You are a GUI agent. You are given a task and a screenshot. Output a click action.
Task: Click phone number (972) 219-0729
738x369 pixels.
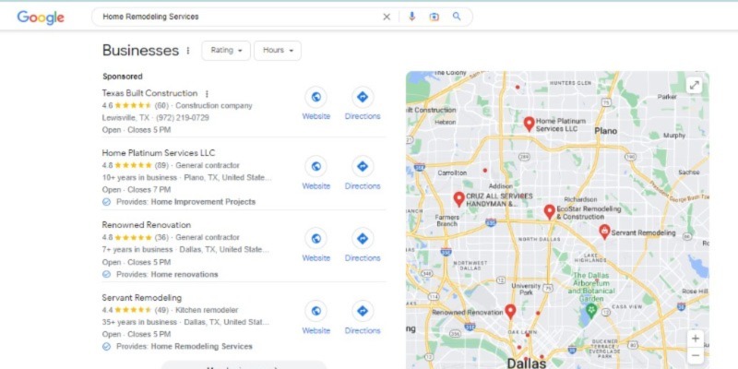tap(183, 118)
